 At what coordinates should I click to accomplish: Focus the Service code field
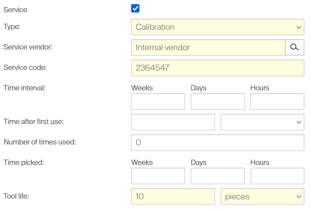click(x=217, y=68)
